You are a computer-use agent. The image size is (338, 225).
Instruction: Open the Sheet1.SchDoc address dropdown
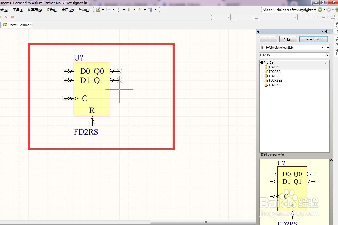pos(315,10)
